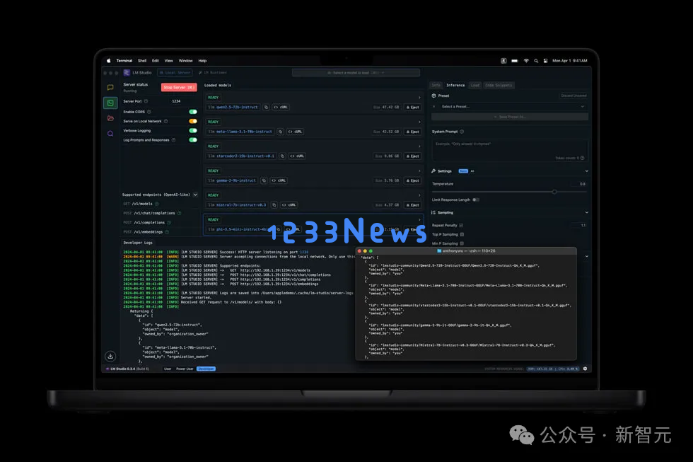Show System Prompt help info

click(462, 132)
